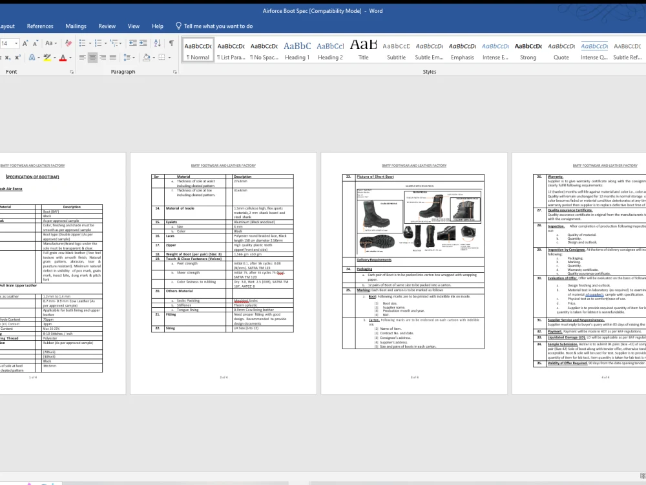Open the View tab

click(x=134, y=26)
